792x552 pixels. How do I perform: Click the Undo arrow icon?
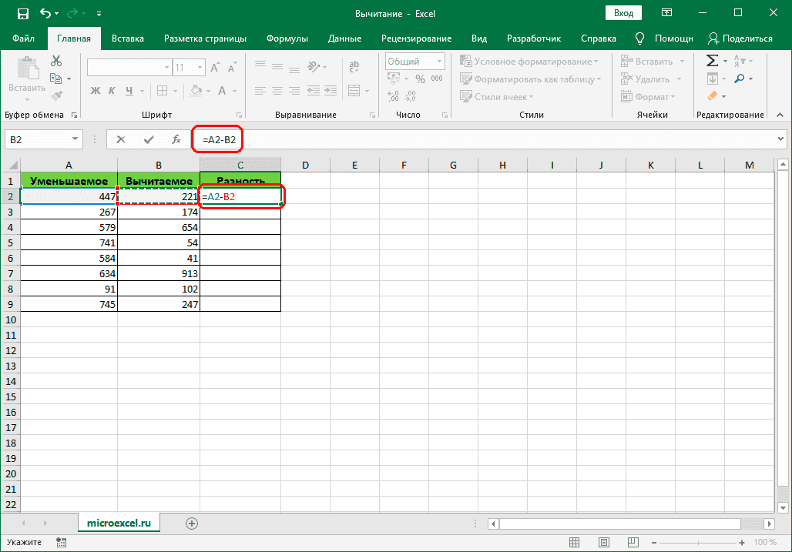[x=46, y=13]
